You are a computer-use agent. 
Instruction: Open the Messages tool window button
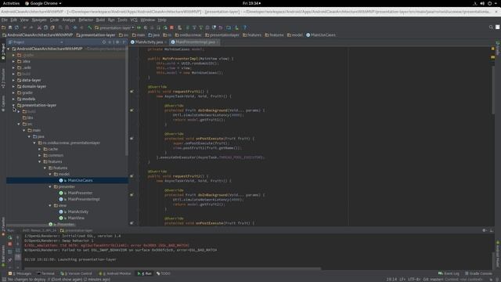20,273
